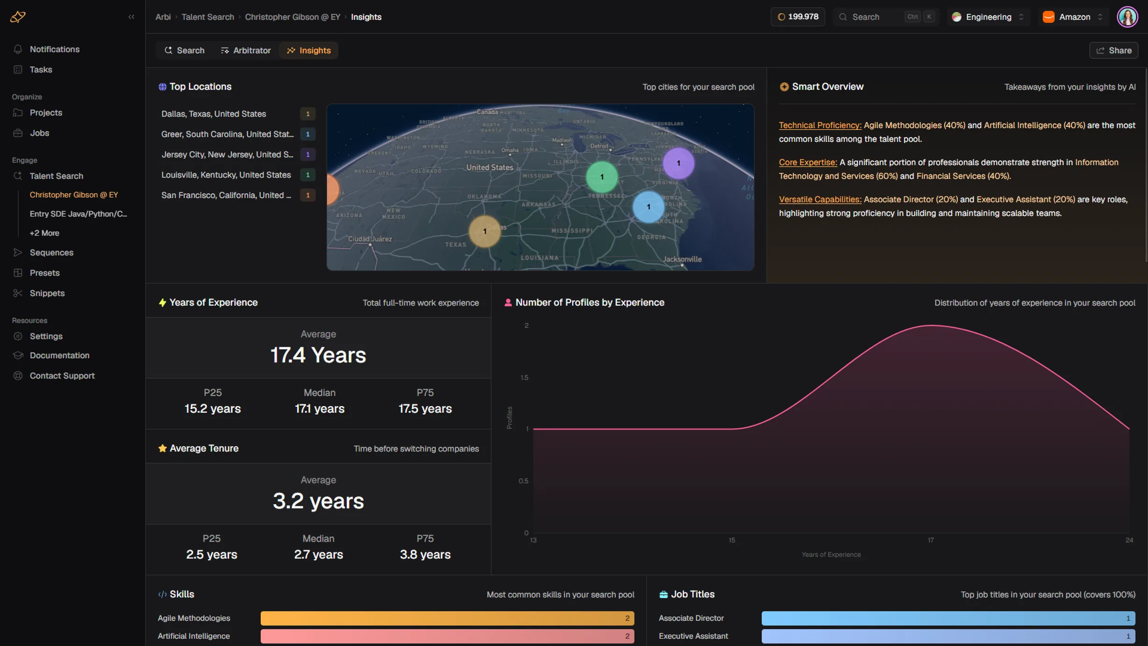Click the green map marker near Kentucky
This screenshot has width=1148, height=646.
(x=602, y=177)
